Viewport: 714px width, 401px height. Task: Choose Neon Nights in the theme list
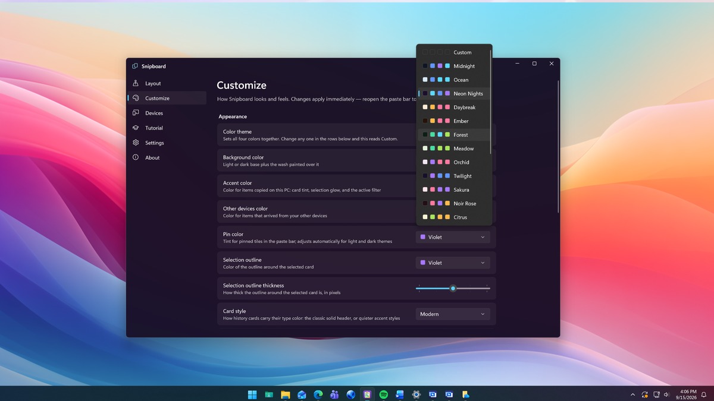pos(453,93)
